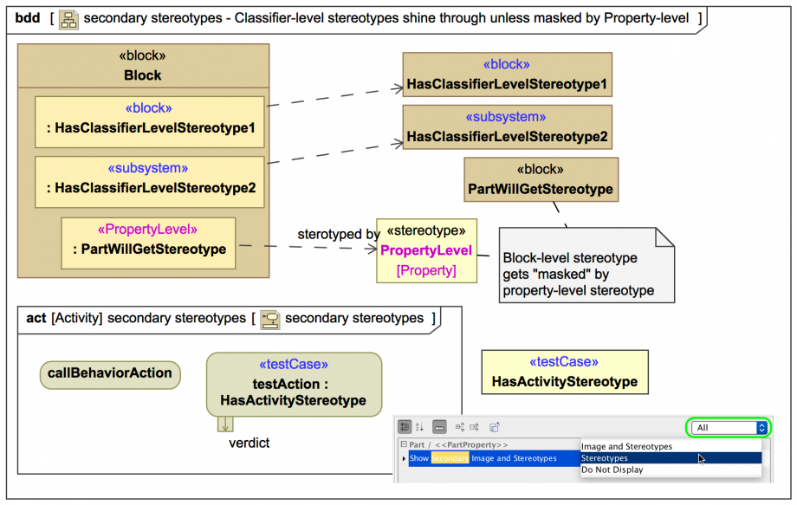Screen dimensions: 797x505
Task: Select the subsystem HasClassifierLevelStereotype2 block on right
Action: (x=508, y=127)
